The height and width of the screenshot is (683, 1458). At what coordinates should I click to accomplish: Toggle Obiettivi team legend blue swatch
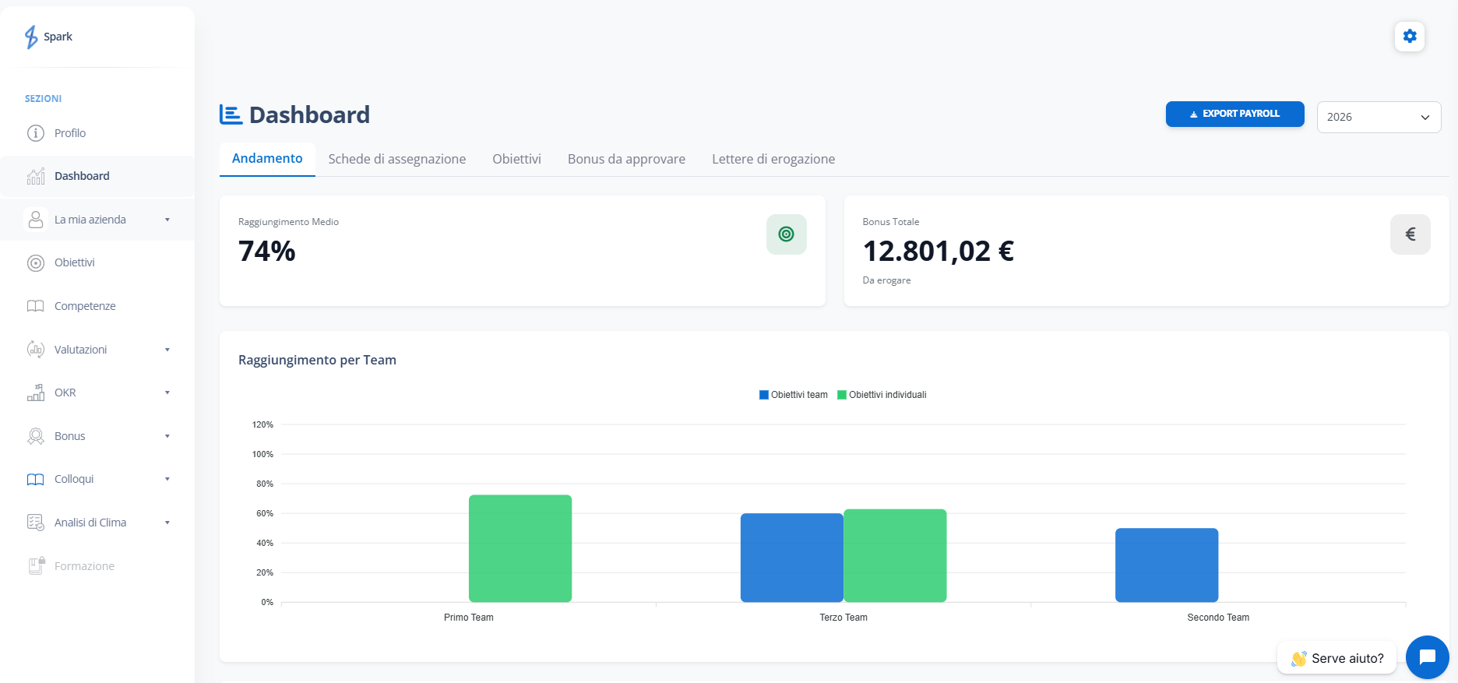(x=764, y=395)
